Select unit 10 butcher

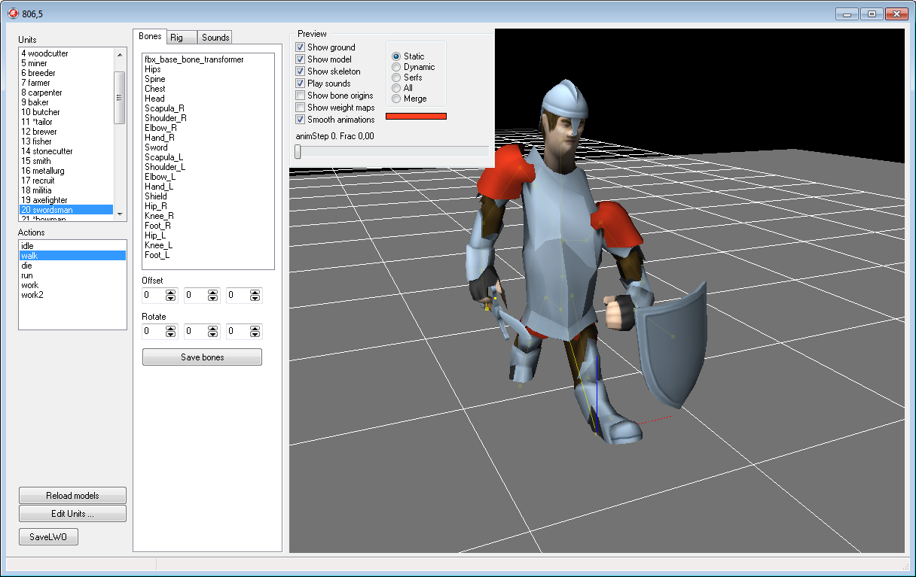[x=66, y=112]
